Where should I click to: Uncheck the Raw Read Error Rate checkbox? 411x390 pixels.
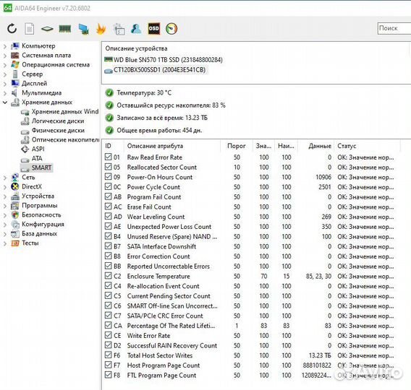(108, 157)
